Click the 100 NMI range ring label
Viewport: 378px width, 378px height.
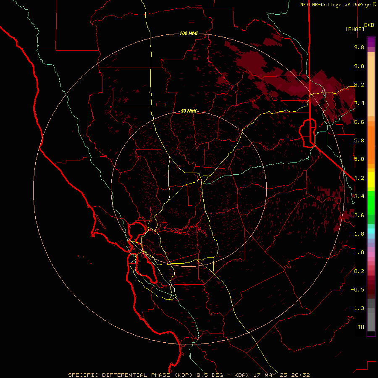tap(189, 33)
